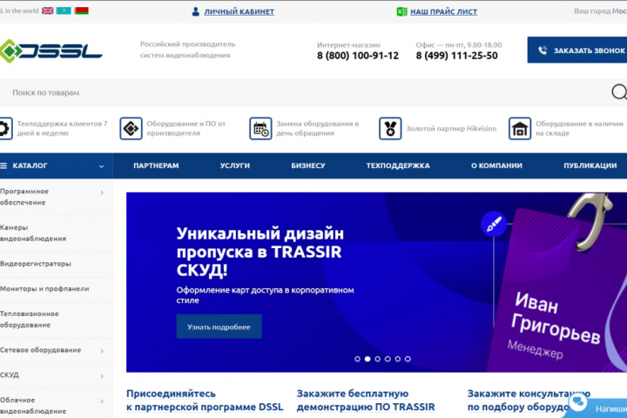Screen dimensions: 627x418
Task: Click the gear icon for tech support
Action: pyautogui.click(x=5, y=128)
